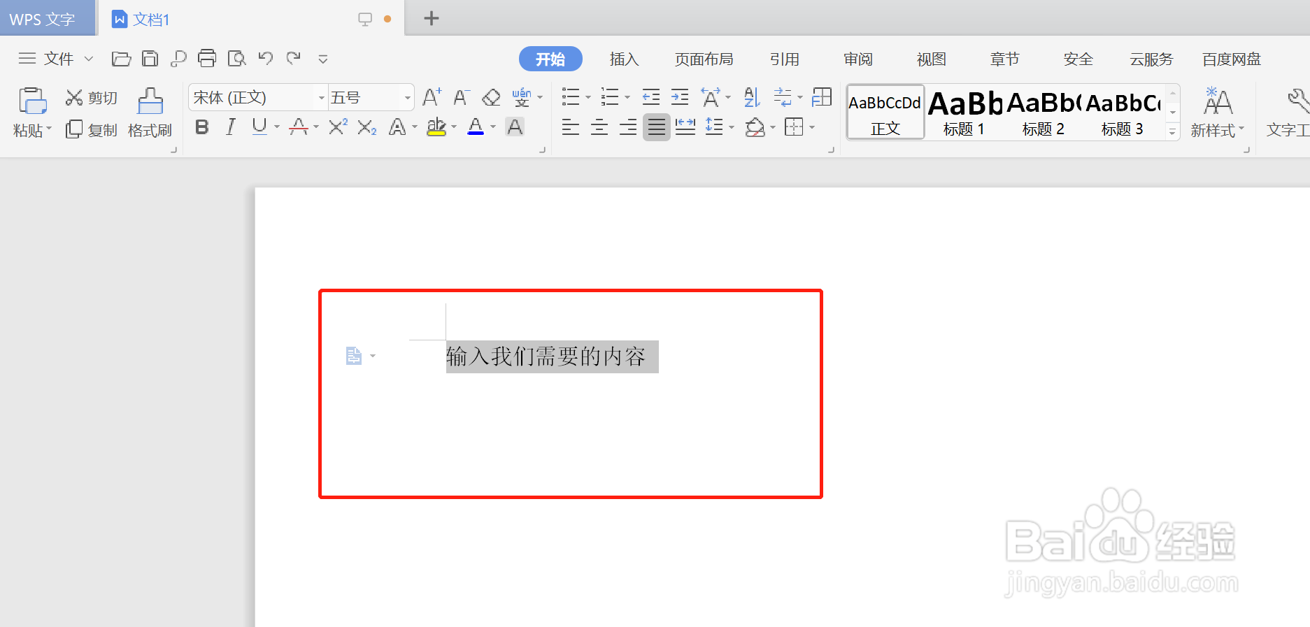
Task: Open the 文件 menu dropdown arrow
Action: point(89,59)
